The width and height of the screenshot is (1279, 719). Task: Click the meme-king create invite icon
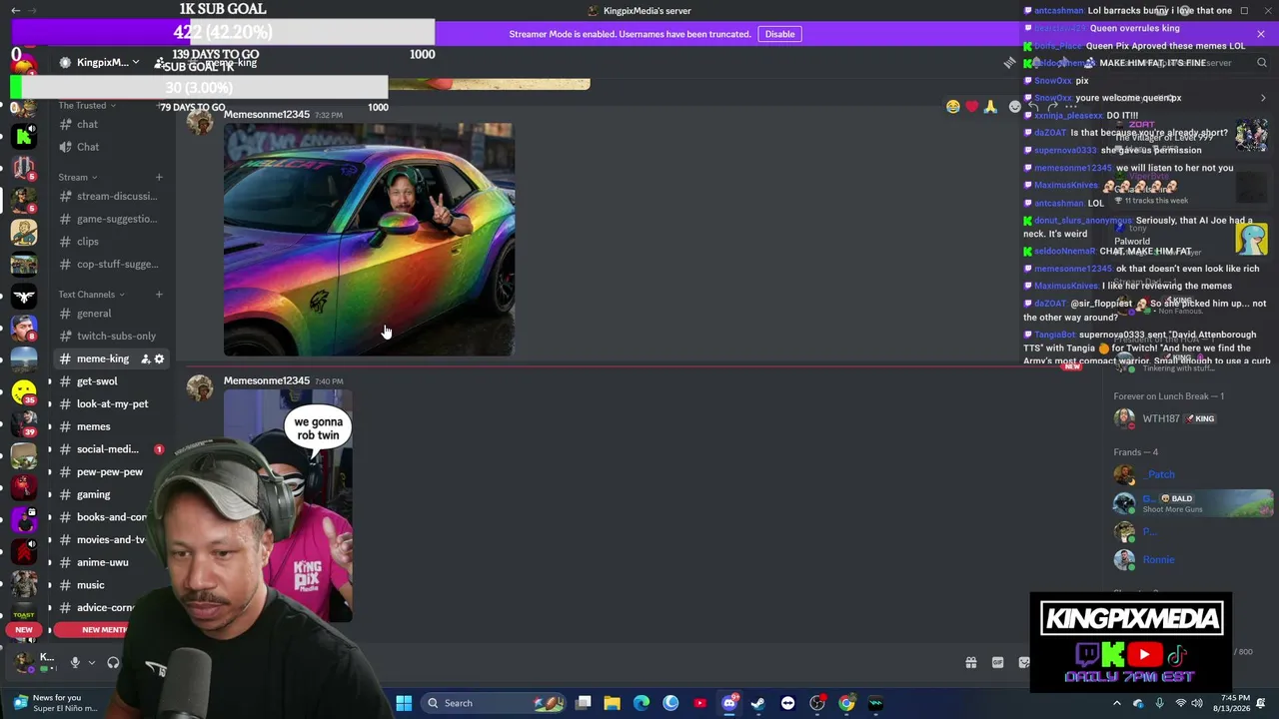[145, 359]
